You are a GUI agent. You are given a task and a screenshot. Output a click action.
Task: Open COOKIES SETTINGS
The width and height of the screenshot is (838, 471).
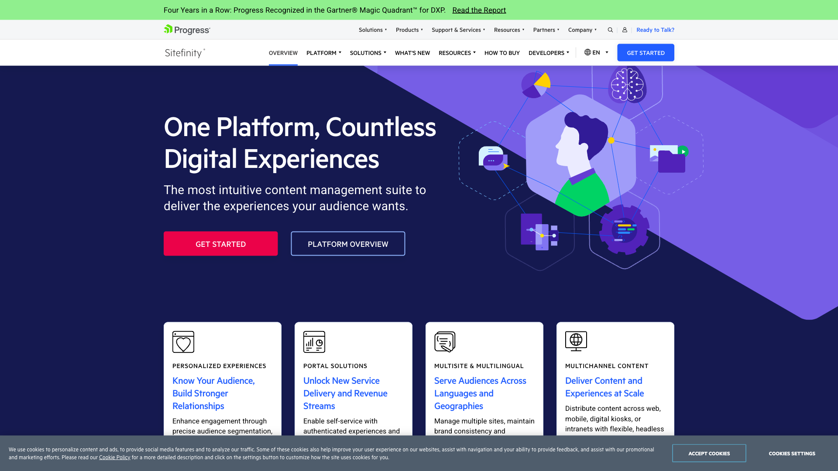tap(792, 454)
